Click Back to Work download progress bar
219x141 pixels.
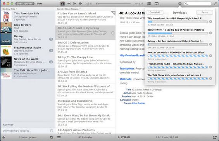coord(178,33)
